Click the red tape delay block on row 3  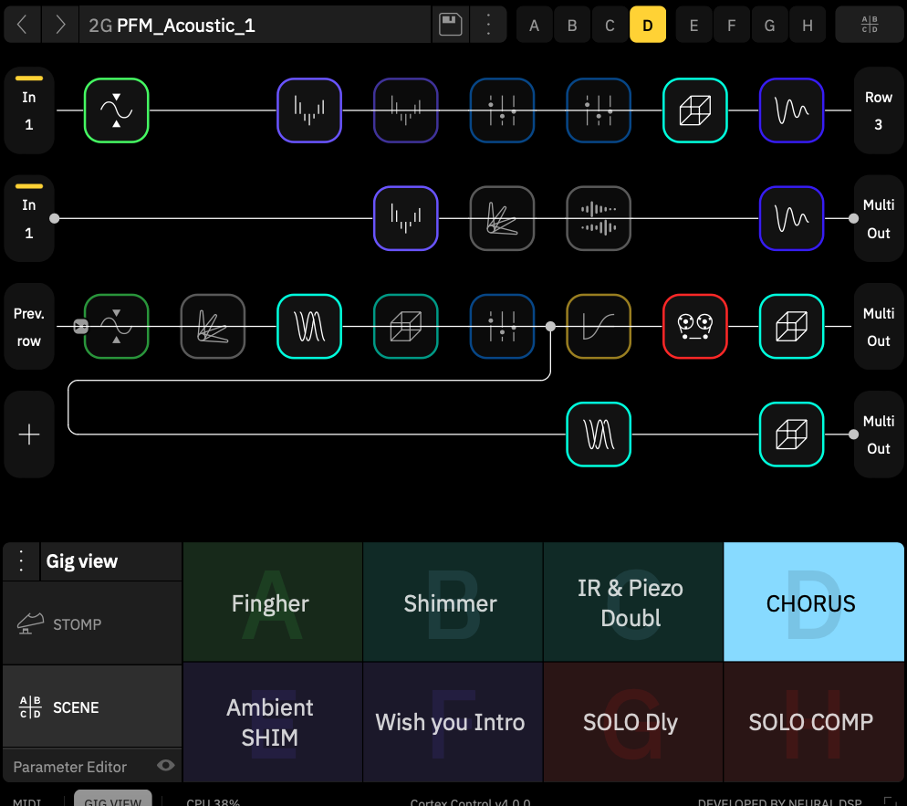click(x=695, y=326)
